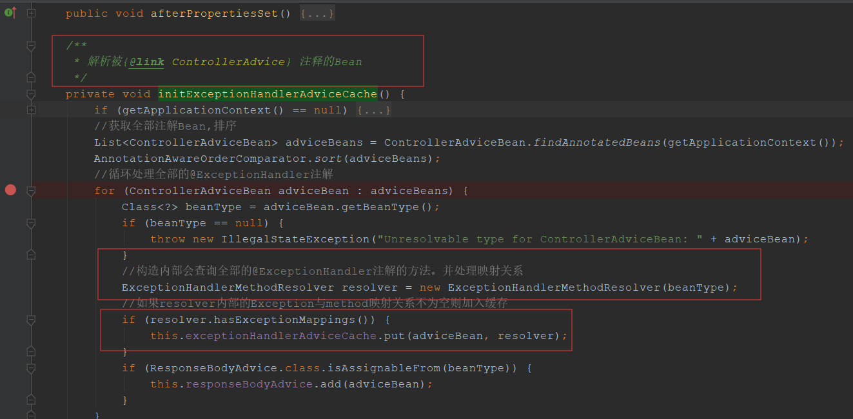Collapse initExceptionHandlerAdviceCache method via gutter fold marker
The image size is (853, 419).
pos(30,94)
